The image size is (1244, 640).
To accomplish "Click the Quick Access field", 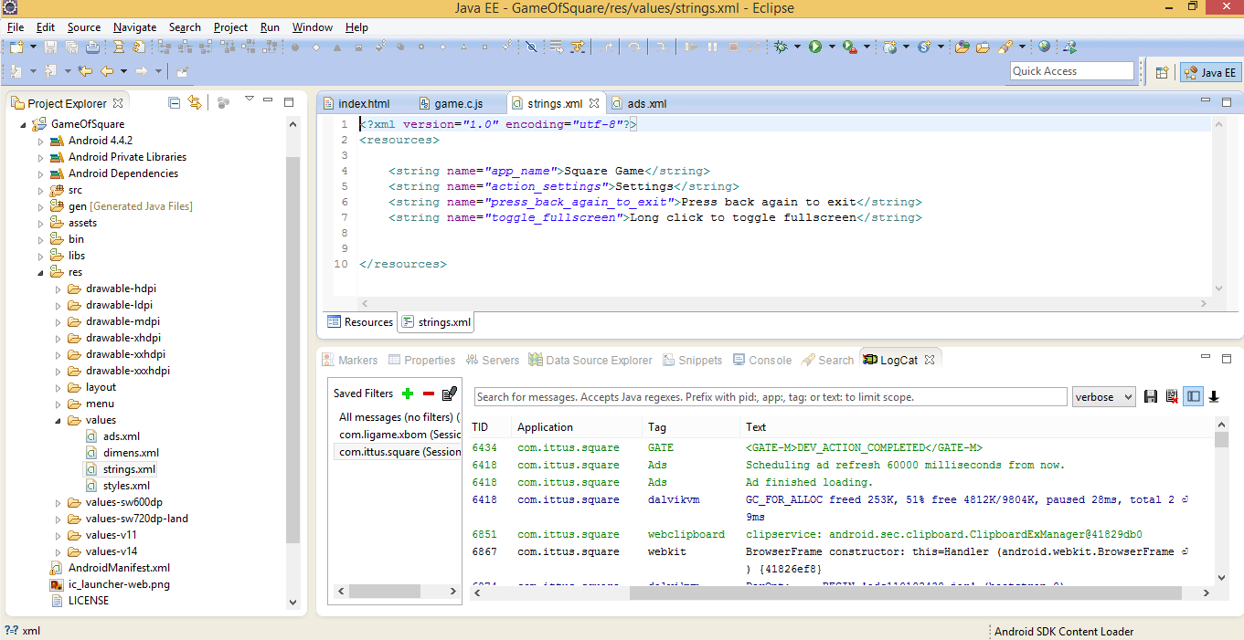I will click(1071, 71).
